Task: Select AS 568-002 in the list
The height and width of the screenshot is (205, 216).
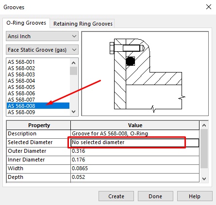Action: point(38,68)
